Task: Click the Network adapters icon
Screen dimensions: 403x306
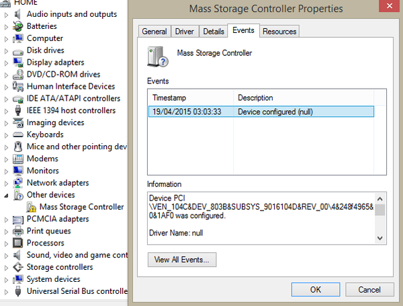Action: [x=19, y=183]
